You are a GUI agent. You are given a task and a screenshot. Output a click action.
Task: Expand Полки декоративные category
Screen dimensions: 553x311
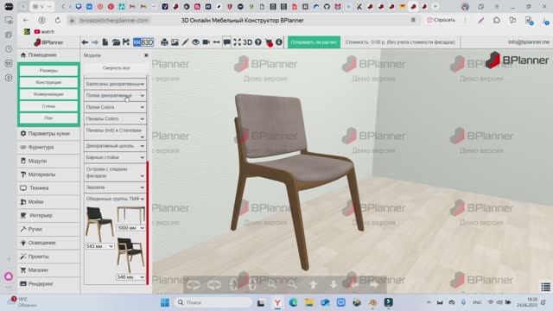tap(115, 96)
